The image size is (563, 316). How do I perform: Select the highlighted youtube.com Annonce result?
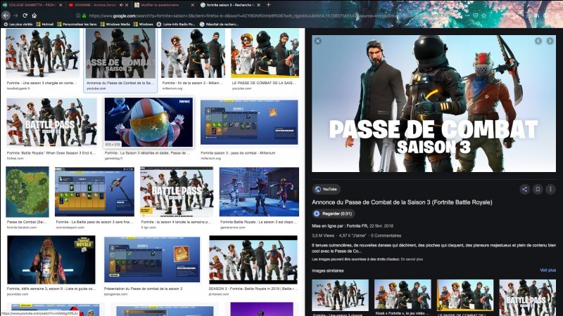point(120,54)
